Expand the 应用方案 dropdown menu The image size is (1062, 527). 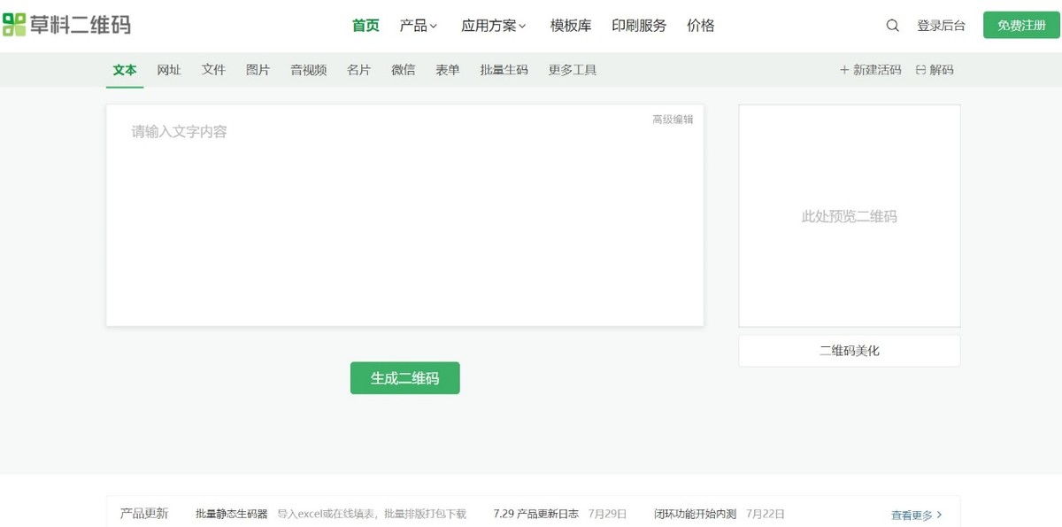(494, 26)
